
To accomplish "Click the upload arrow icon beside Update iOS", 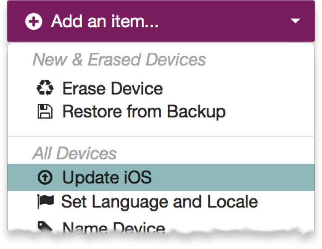I will [45, 178].
